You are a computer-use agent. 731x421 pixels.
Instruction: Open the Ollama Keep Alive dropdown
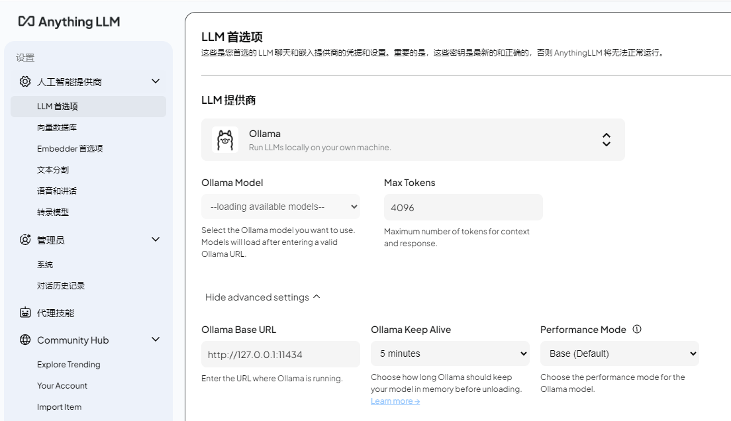point(450,353)
